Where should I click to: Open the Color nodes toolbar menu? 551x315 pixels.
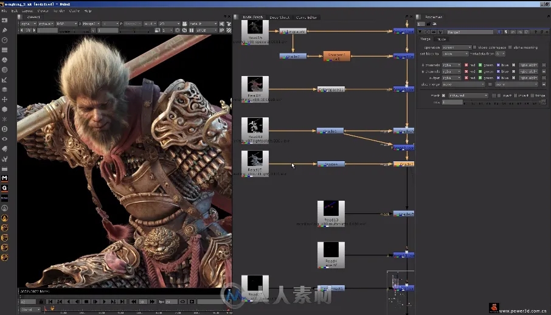(x=5, y=60)
